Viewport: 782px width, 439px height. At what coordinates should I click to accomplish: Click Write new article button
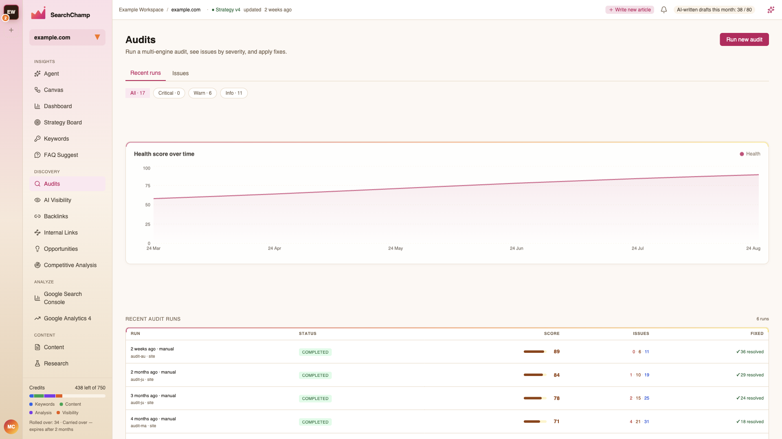(x=630, y=10)
